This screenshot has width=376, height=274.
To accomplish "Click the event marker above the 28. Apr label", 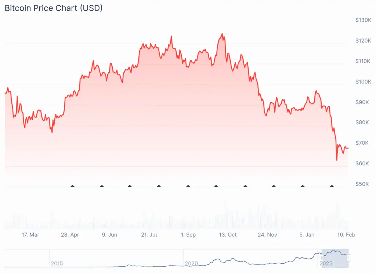I will [72, 186].
